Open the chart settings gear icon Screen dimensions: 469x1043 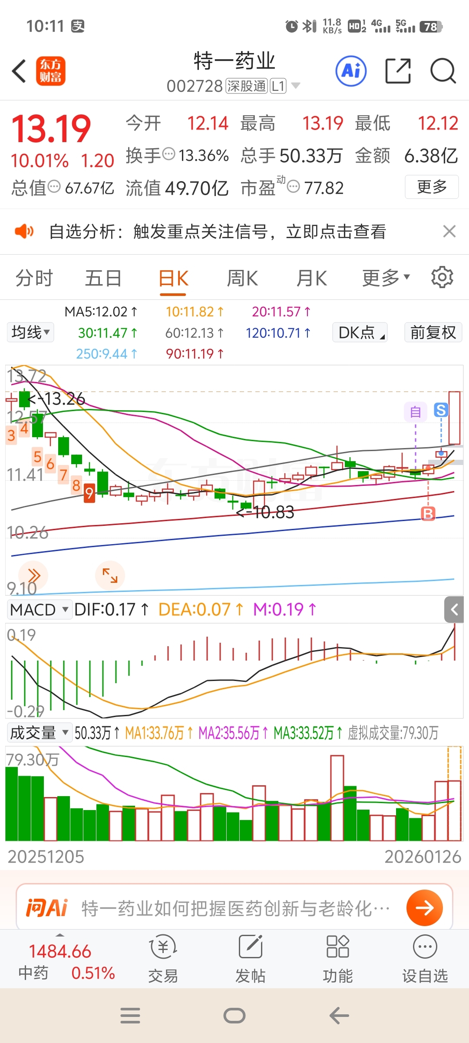point(442,277)
